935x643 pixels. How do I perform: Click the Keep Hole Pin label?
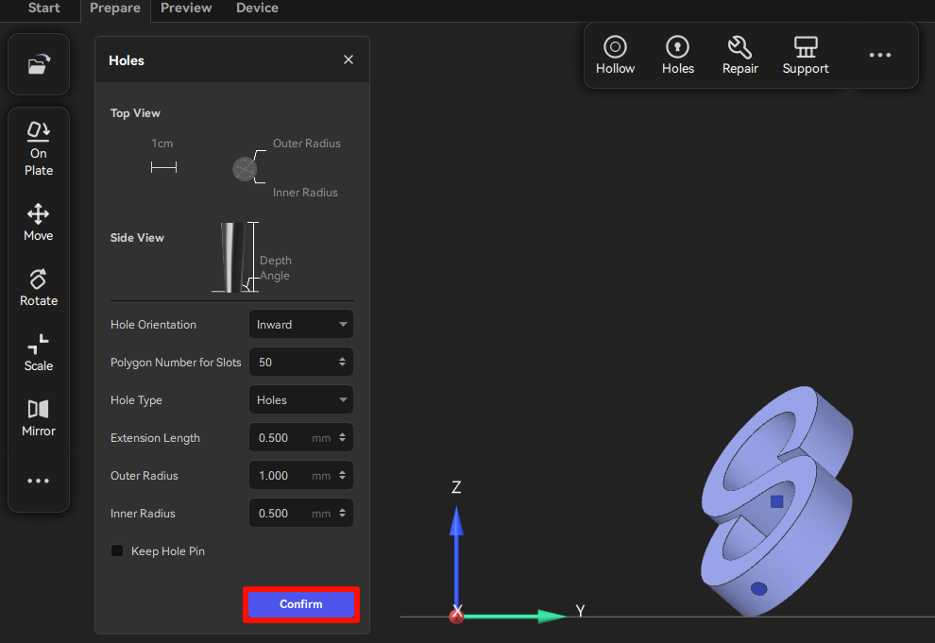[167, 551]
